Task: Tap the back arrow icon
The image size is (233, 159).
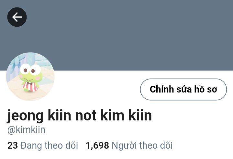Action: 17,17
